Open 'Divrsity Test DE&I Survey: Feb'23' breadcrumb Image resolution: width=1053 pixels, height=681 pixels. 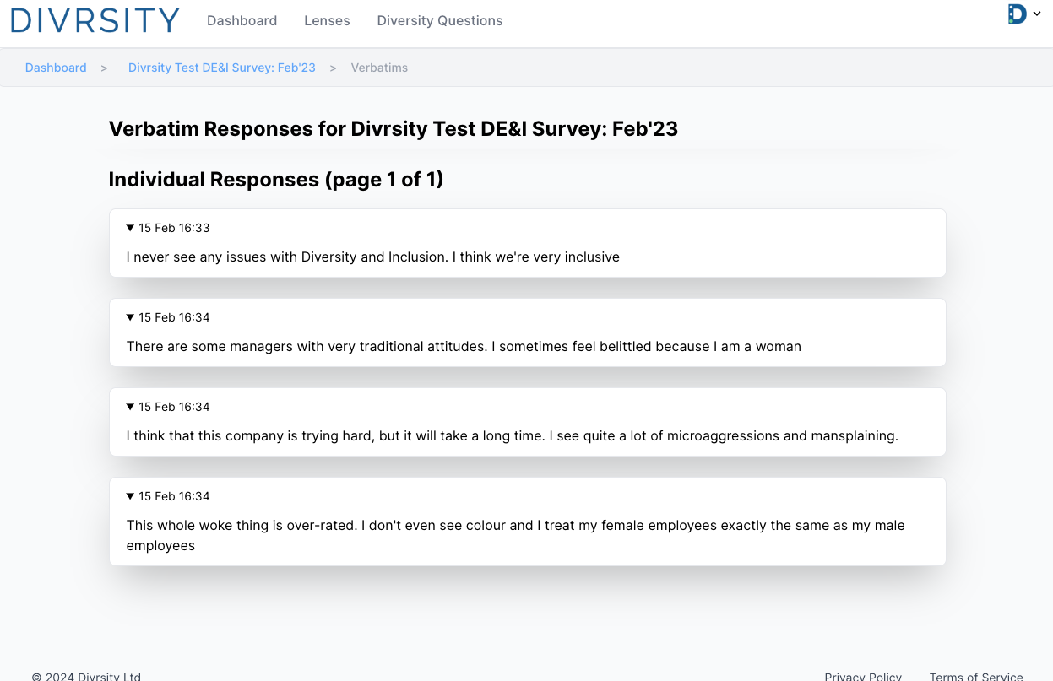(221, 68)
